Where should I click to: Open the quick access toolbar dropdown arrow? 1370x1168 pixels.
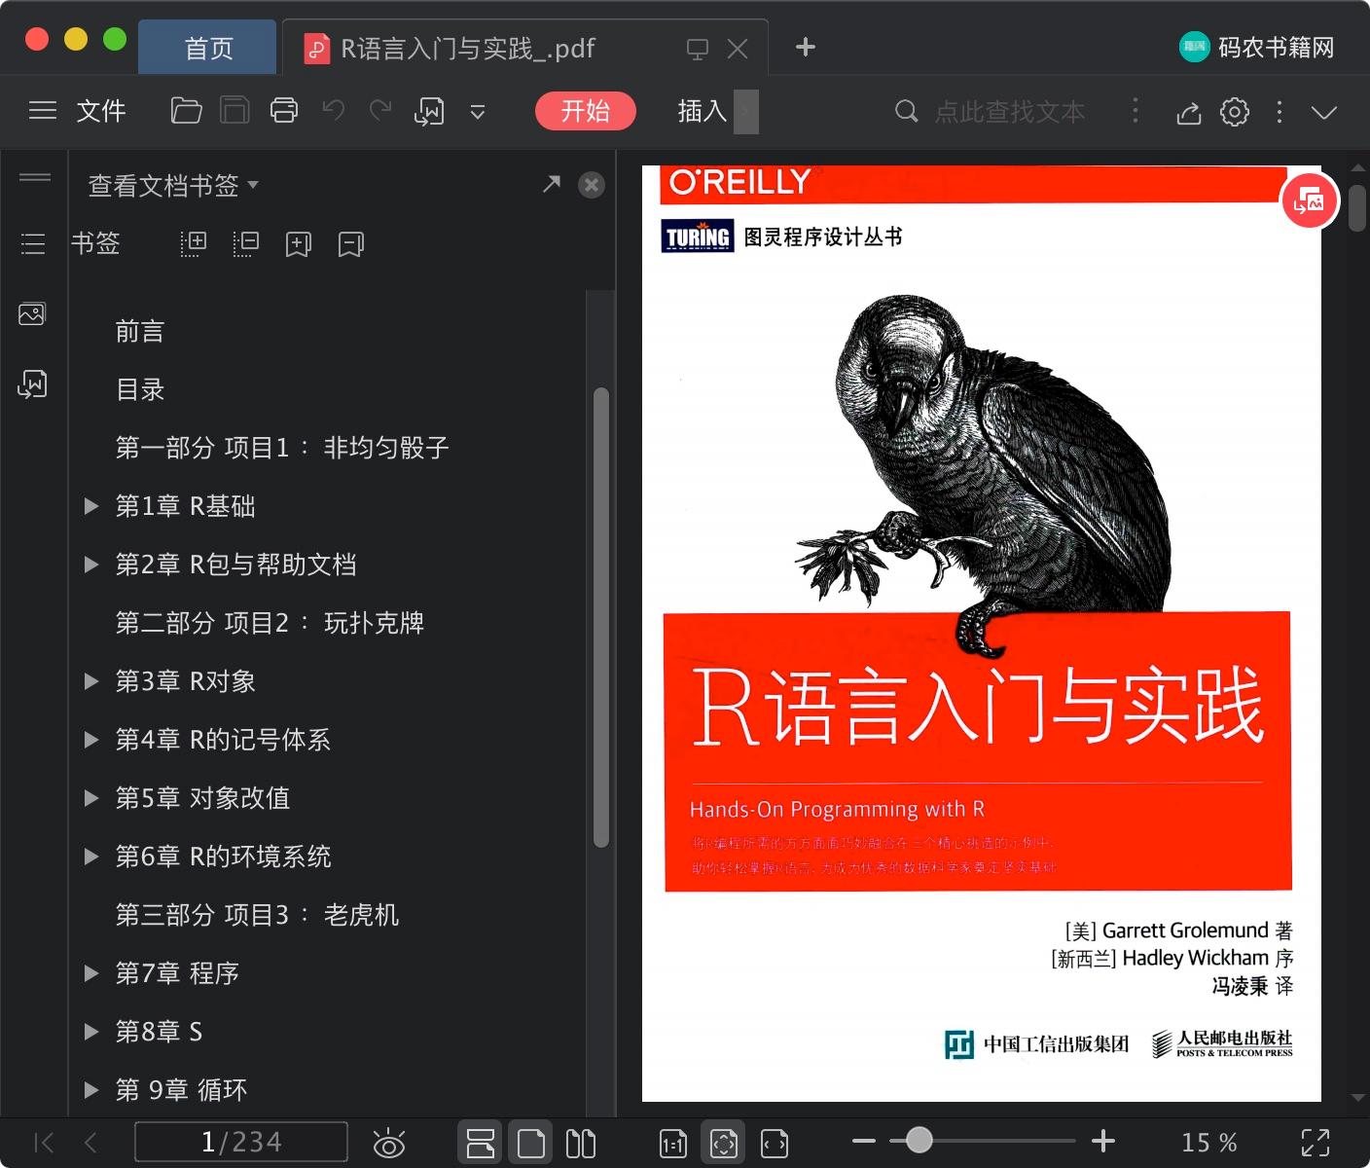coord(478,112)
